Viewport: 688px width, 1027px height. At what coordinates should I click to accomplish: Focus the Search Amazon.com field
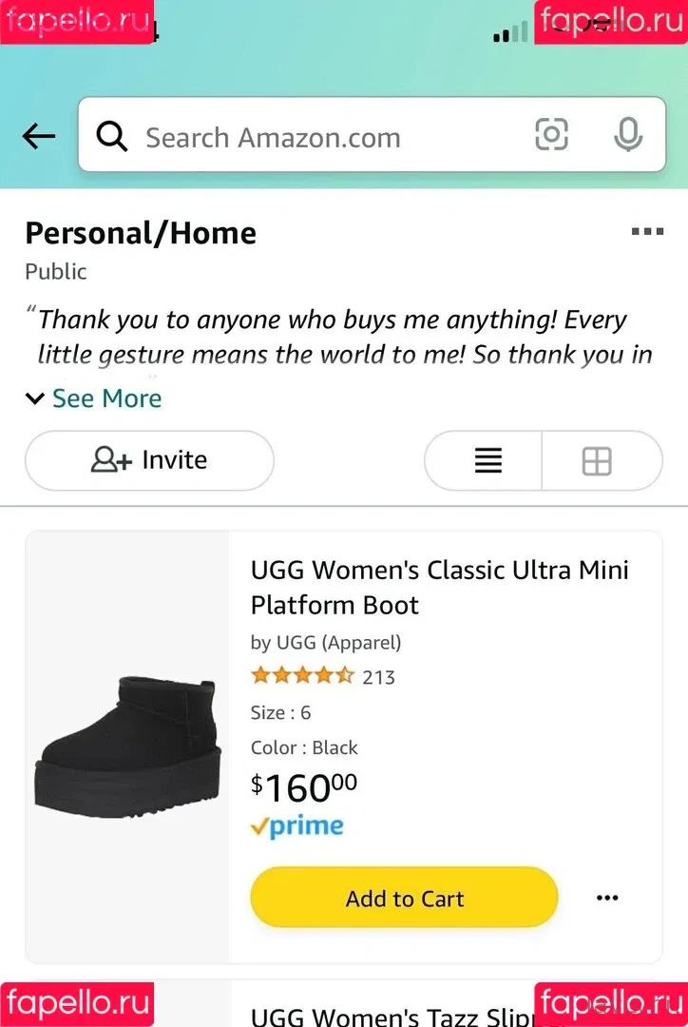[323, 137]
